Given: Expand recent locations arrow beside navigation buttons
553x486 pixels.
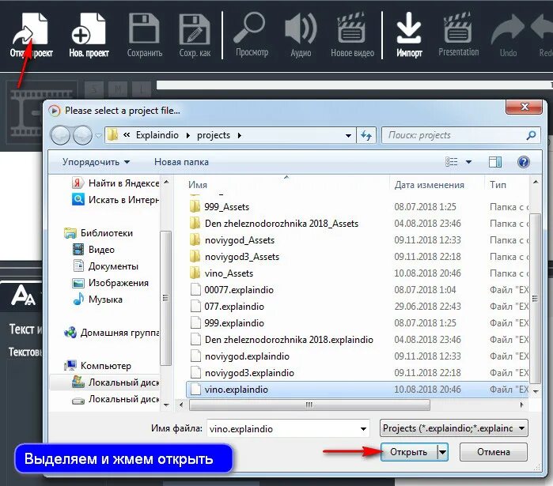Looking at the screenshot, I should pyautogui.click(x=98, y=136).
